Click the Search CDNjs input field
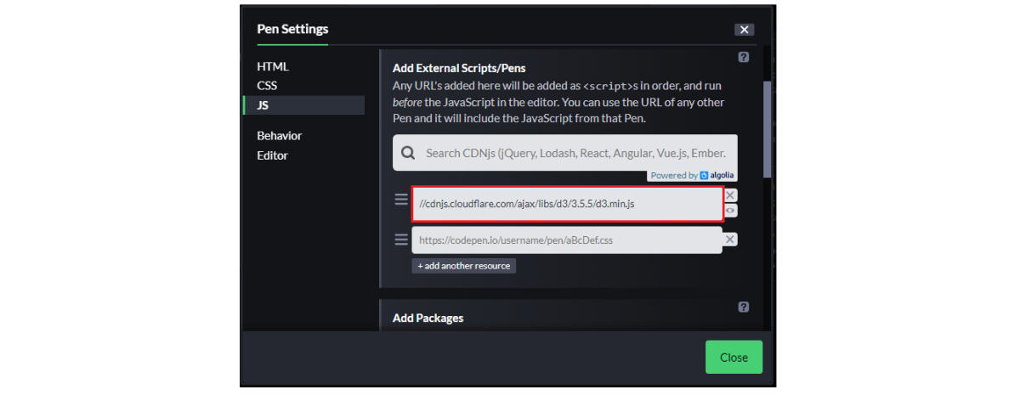 point(565,153)
